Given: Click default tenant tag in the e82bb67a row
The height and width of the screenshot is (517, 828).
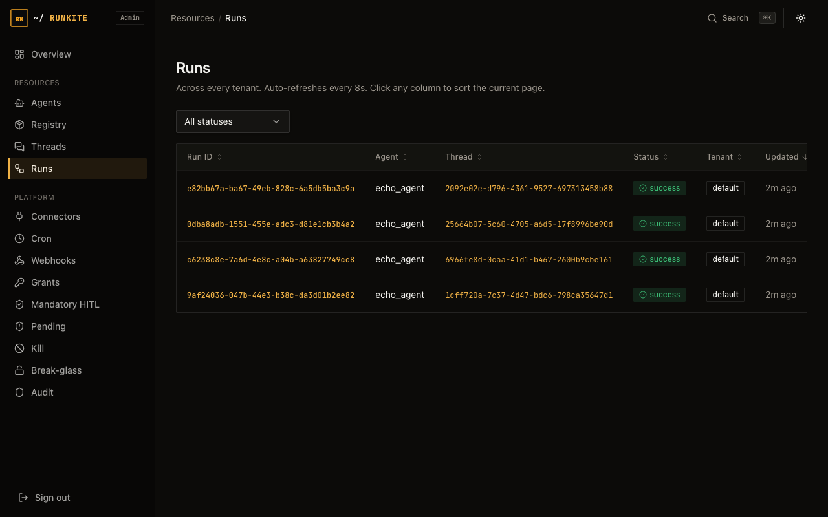Looking at the screenshot, I should coord(725,188).
